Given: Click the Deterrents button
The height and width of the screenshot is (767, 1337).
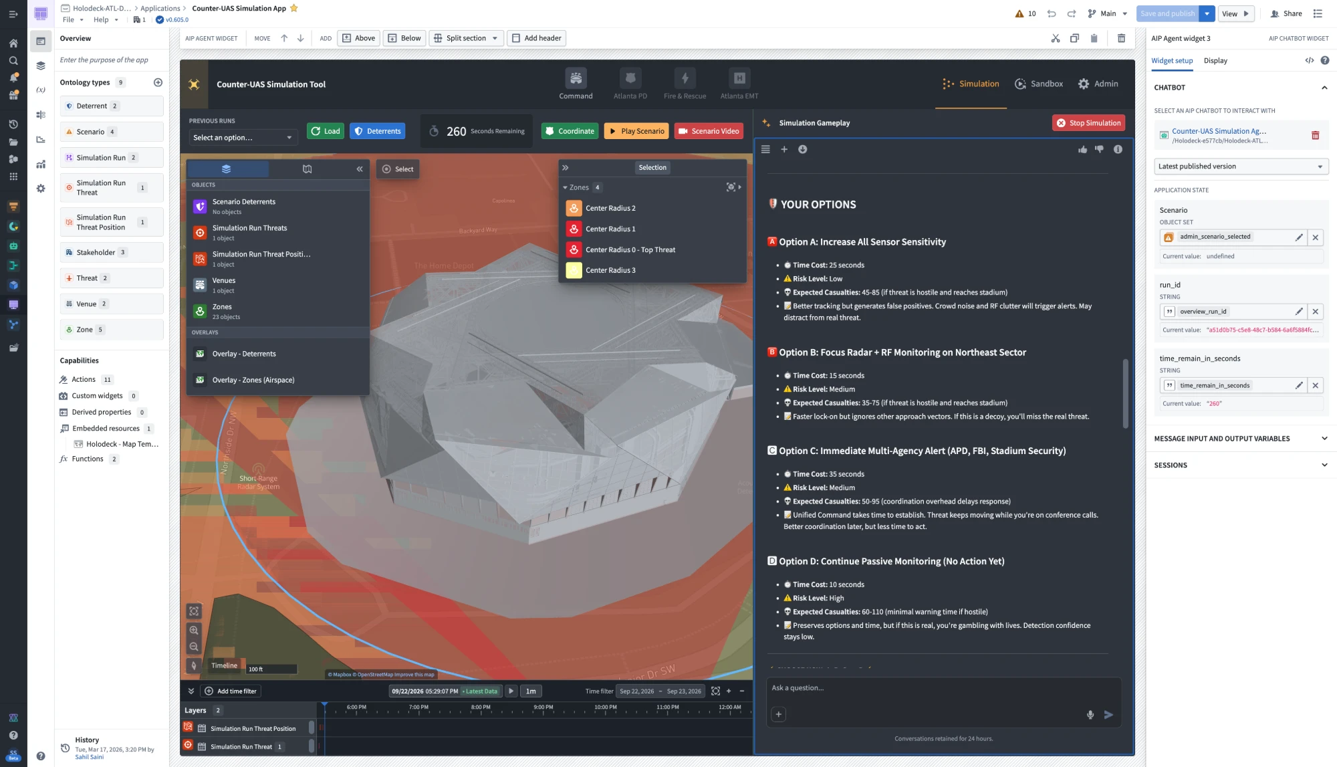Looking at the screenshot, I should [378, 131].
